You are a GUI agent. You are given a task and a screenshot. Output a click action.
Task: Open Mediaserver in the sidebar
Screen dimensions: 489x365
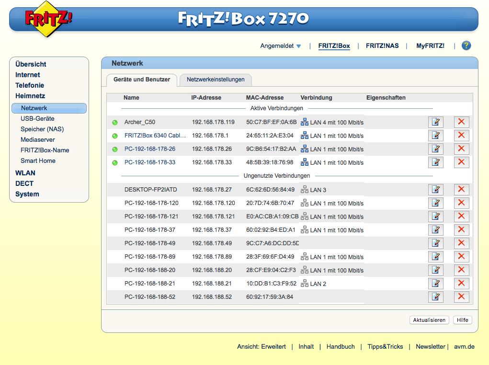[38, 140]
